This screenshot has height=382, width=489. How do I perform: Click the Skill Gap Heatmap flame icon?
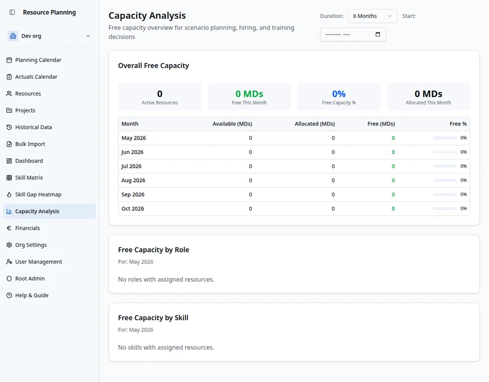pyautogui.click(x=9, y=194)
